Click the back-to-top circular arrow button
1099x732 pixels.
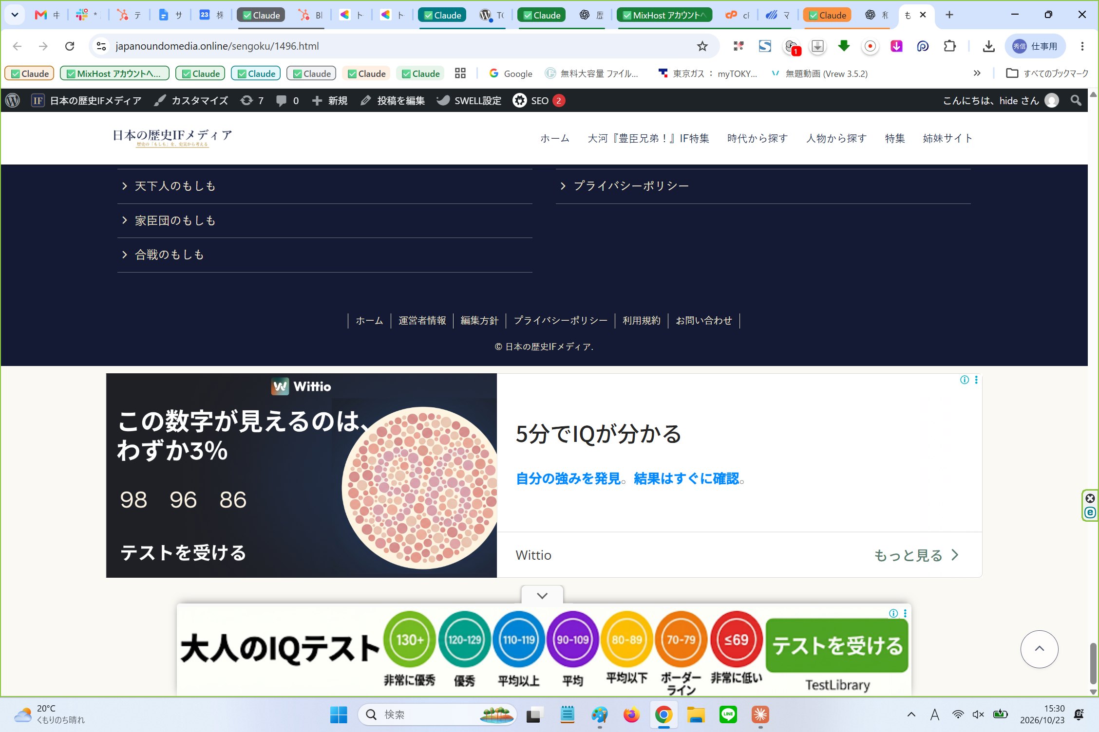[x=1039, y=649]
